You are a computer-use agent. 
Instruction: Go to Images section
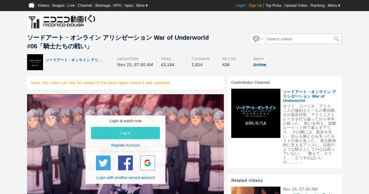(58, 6)
